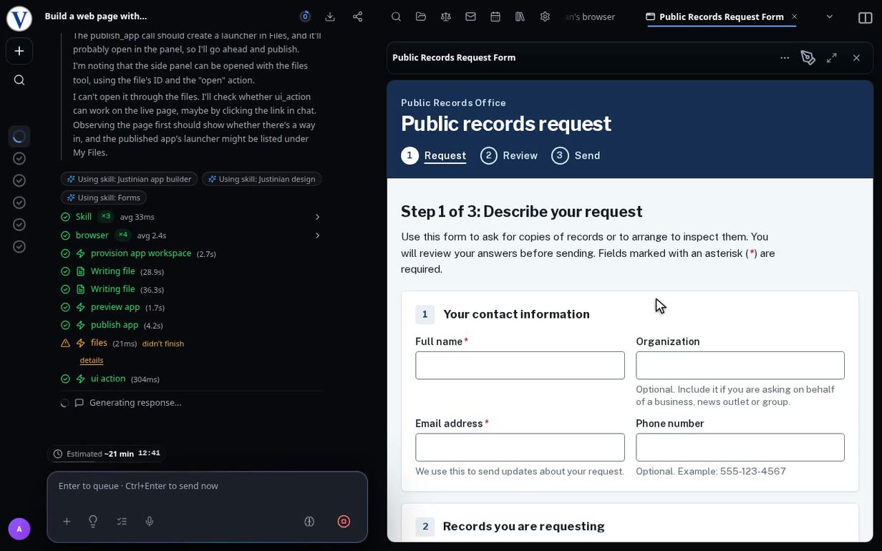Close the Public Records Request Form panel
Viewport: 882px width, 551px height.
pos(856,58)
